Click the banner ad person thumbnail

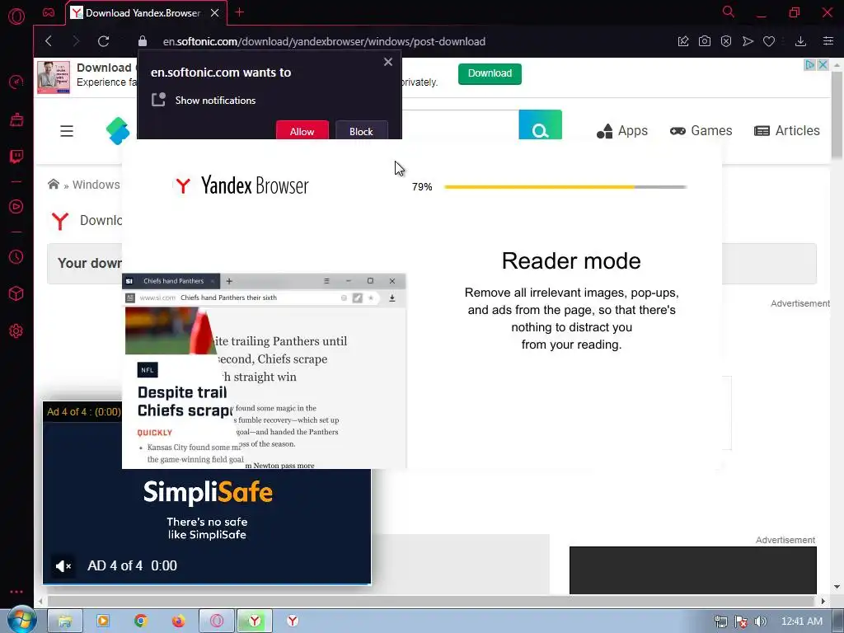point(54,77)
